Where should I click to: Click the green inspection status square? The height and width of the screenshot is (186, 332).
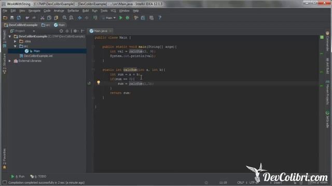(x=322, y=37)
